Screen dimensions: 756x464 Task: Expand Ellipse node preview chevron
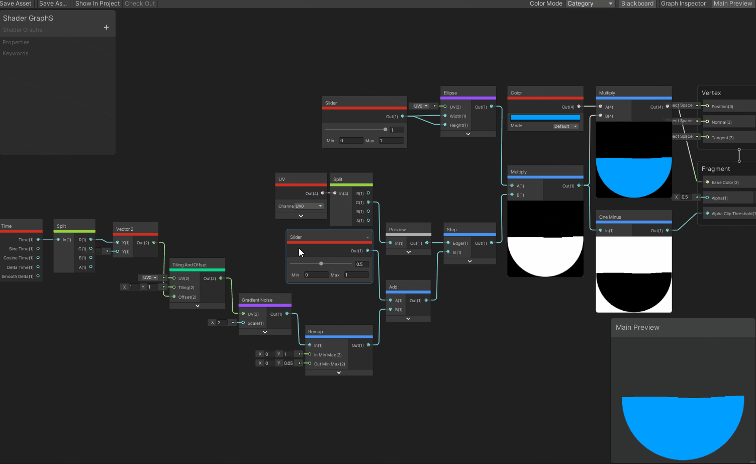(468, 134)
